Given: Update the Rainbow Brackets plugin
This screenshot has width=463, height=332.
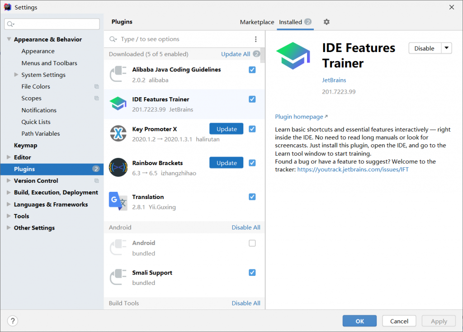Looking at the screenshot, I should click(226, 163).
